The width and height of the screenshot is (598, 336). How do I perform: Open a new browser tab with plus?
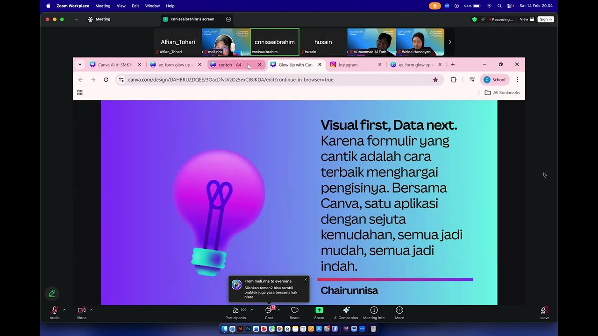[x=453, y=65]
